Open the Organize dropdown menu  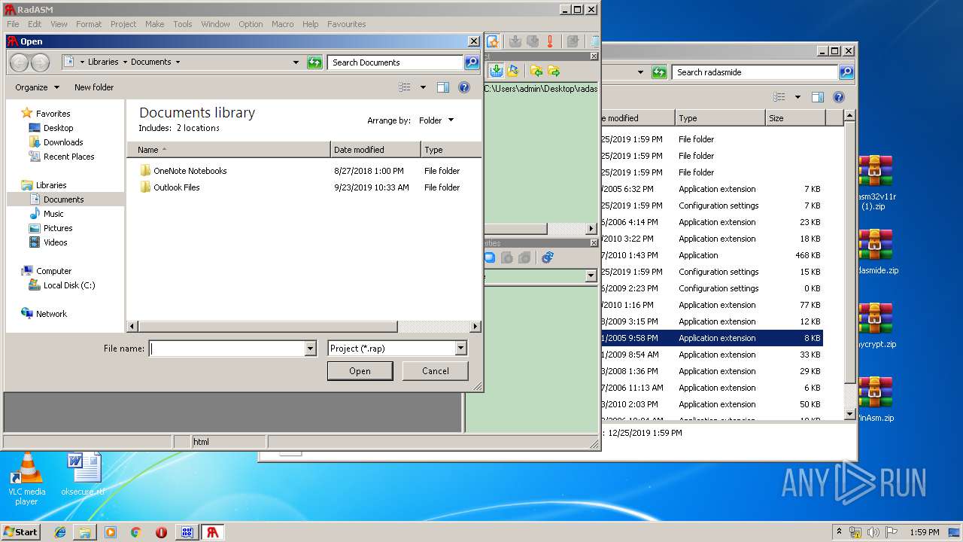point(37,87)
